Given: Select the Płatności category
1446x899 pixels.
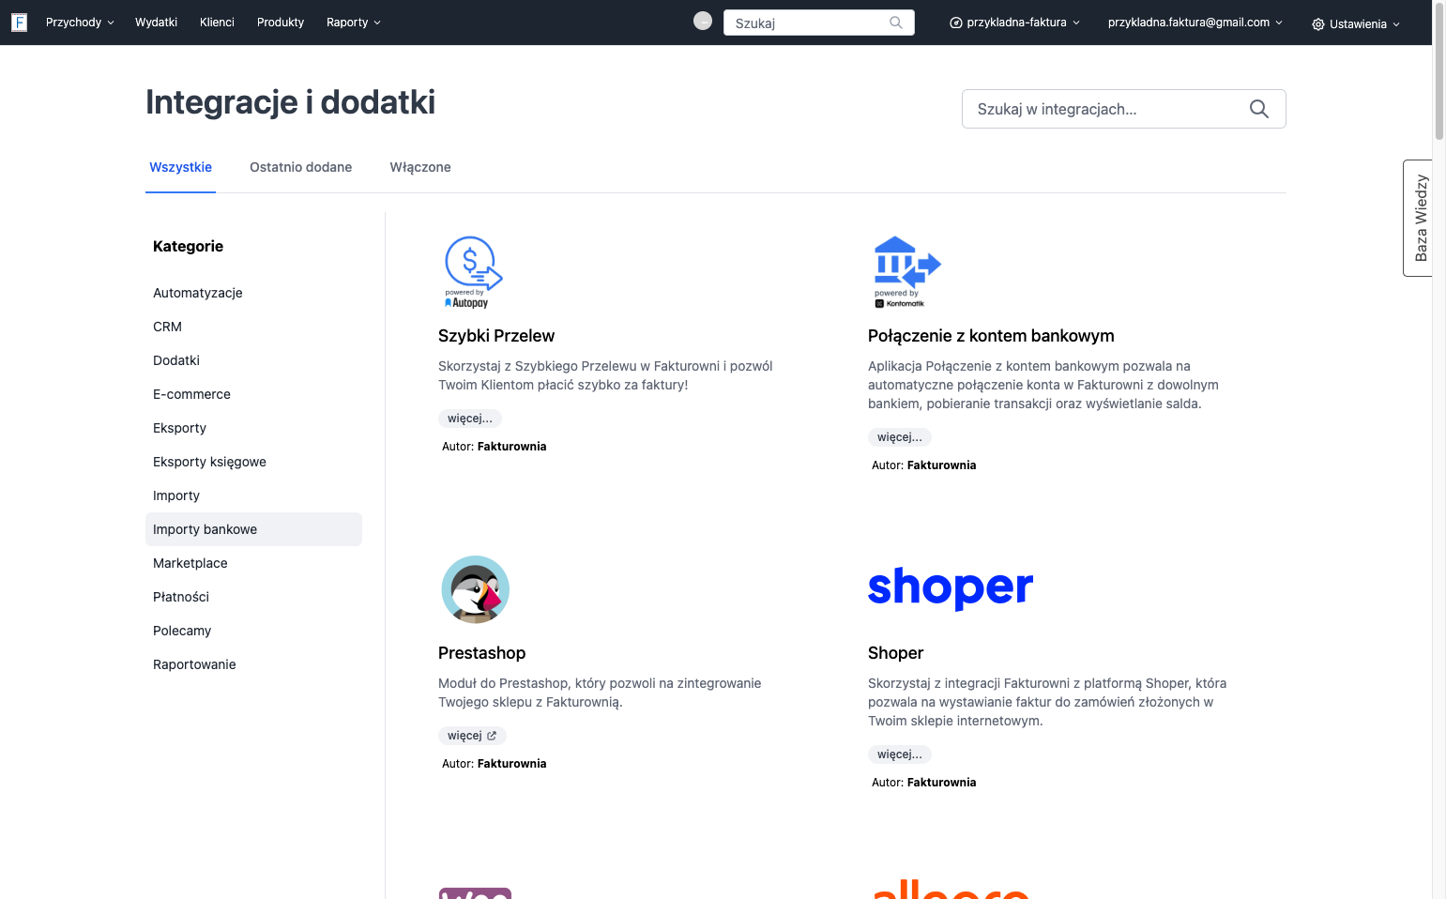Looking at the screenshot, I should (x=253, y=597).
